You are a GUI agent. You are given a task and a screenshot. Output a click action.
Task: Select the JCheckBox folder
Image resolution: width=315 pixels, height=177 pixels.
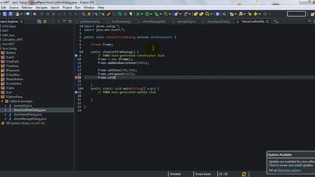click(x=13, y=75)
